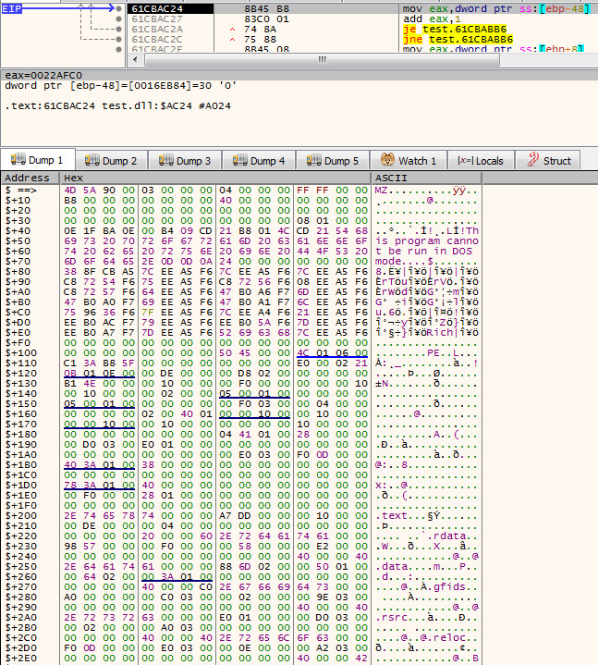
Task: Click the Dump 5 tab icon
Action: [311, 161]
